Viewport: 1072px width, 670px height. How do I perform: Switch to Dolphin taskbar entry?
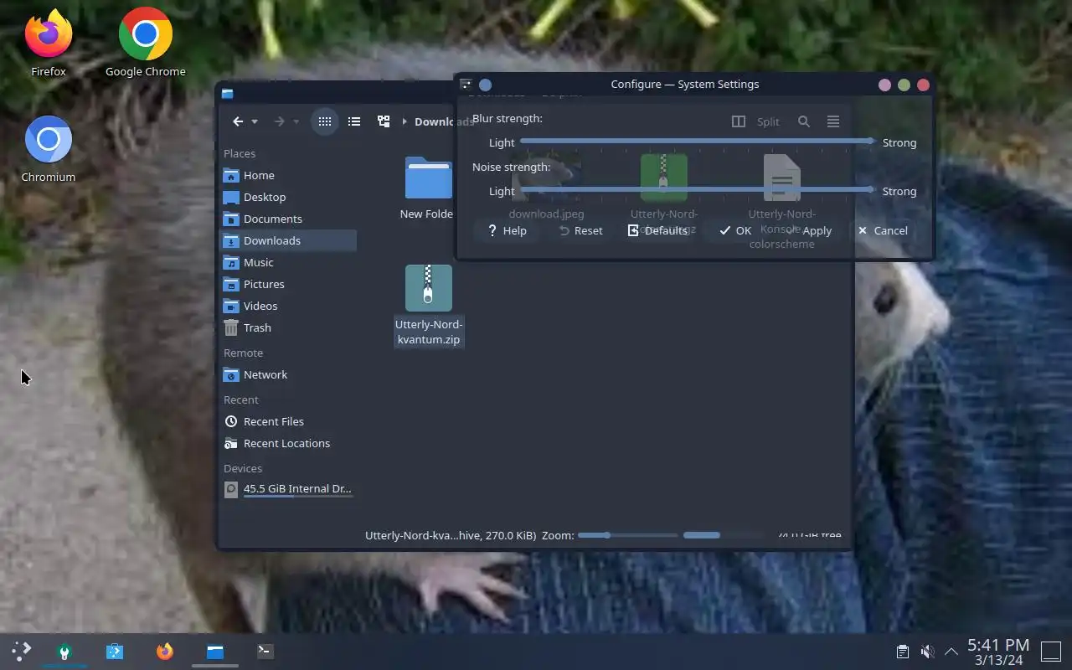(215, 651)
